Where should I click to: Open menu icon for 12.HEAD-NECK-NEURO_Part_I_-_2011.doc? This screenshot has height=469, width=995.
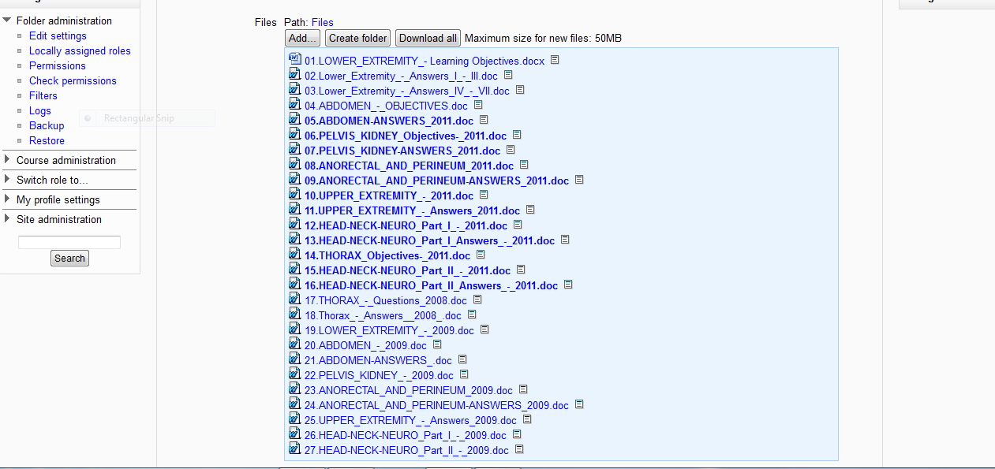[518, 225]
